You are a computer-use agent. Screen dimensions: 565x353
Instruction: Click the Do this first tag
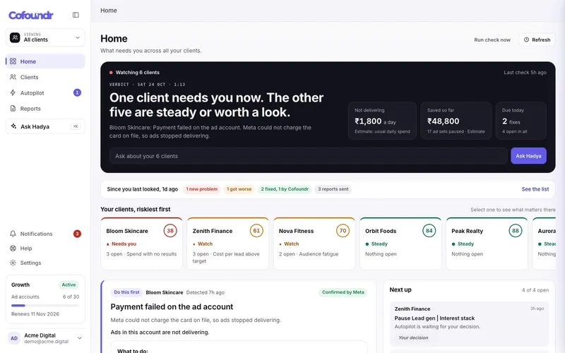coord(126,292)
